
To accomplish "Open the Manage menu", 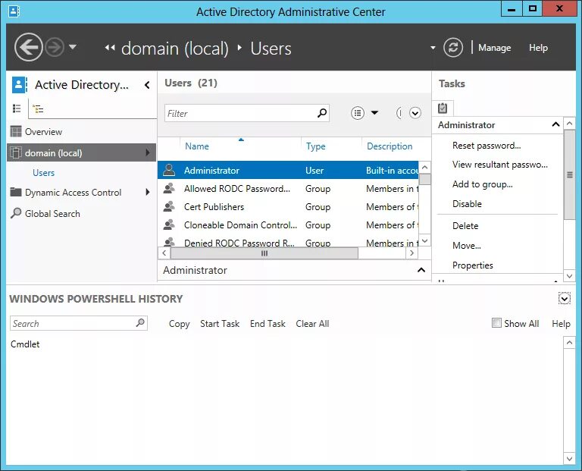I will pyautogui.click(x=494, y=48).
